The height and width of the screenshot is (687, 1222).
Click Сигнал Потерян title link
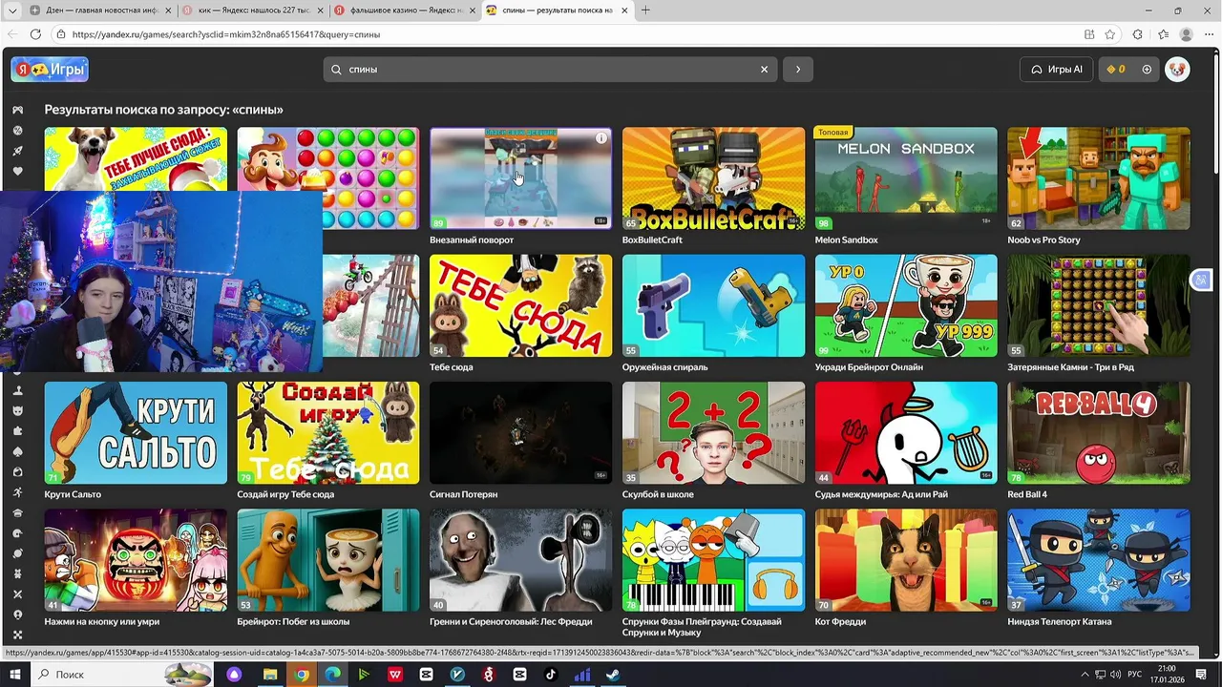coord(463,494)
